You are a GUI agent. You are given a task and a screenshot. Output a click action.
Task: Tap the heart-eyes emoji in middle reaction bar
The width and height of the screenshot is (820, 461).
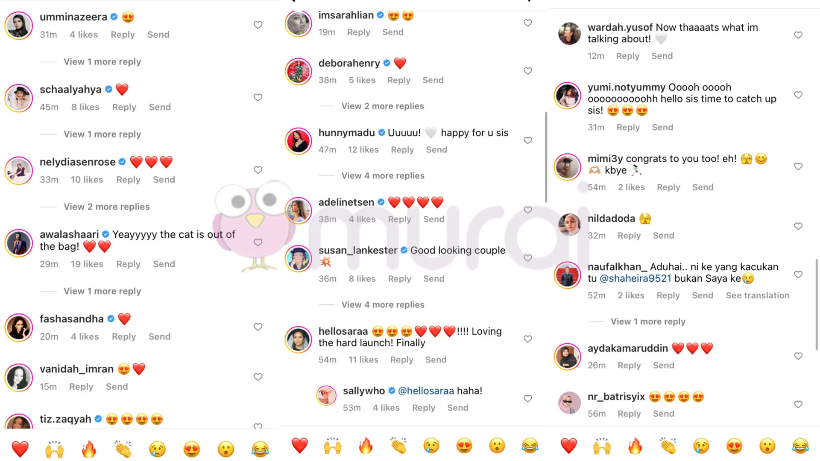click(464, 446)
